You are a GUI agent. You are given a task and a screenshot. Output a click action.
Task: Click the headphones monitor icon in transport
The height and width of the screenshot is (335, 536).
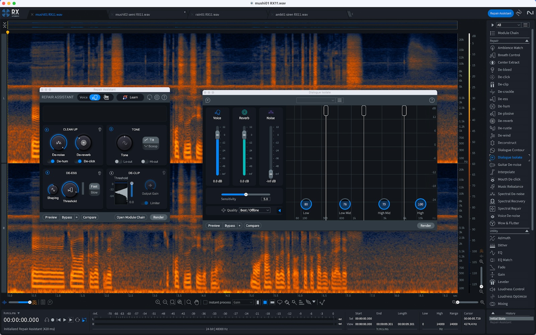[47, 320]
